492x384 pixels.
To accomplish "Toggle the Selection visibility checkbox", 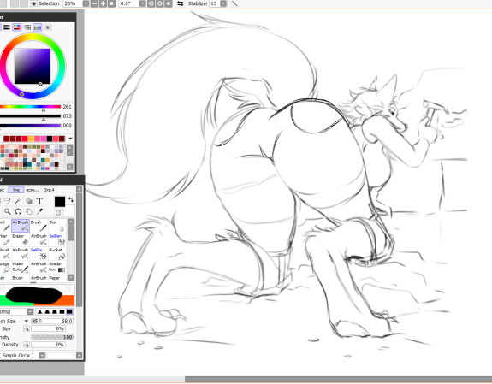I will coord(33,3).
